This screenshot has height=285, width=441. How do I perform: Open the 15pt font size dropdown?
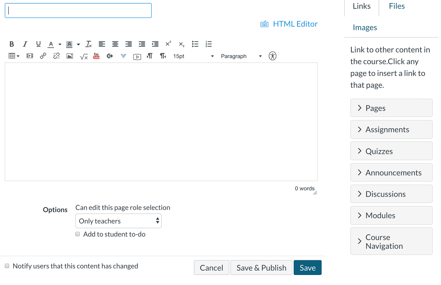[193, 56]
